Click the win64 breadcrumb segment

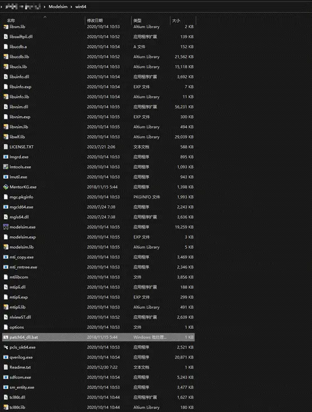(81, 7)
